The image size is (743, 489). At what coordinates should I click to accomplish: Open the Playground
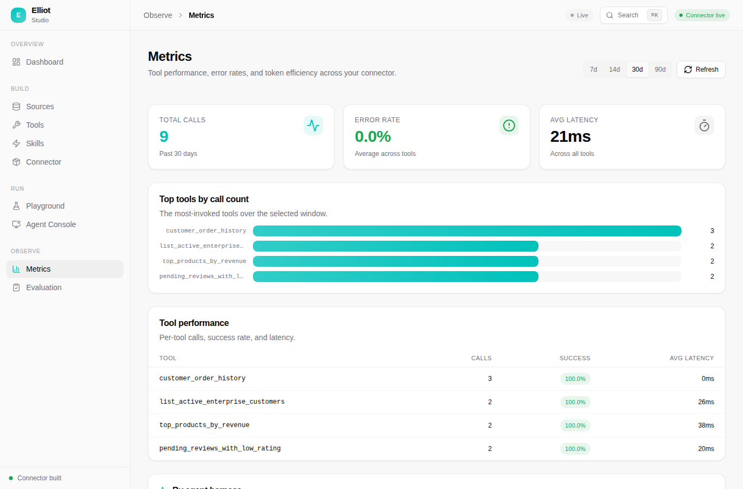pos(65,206)
